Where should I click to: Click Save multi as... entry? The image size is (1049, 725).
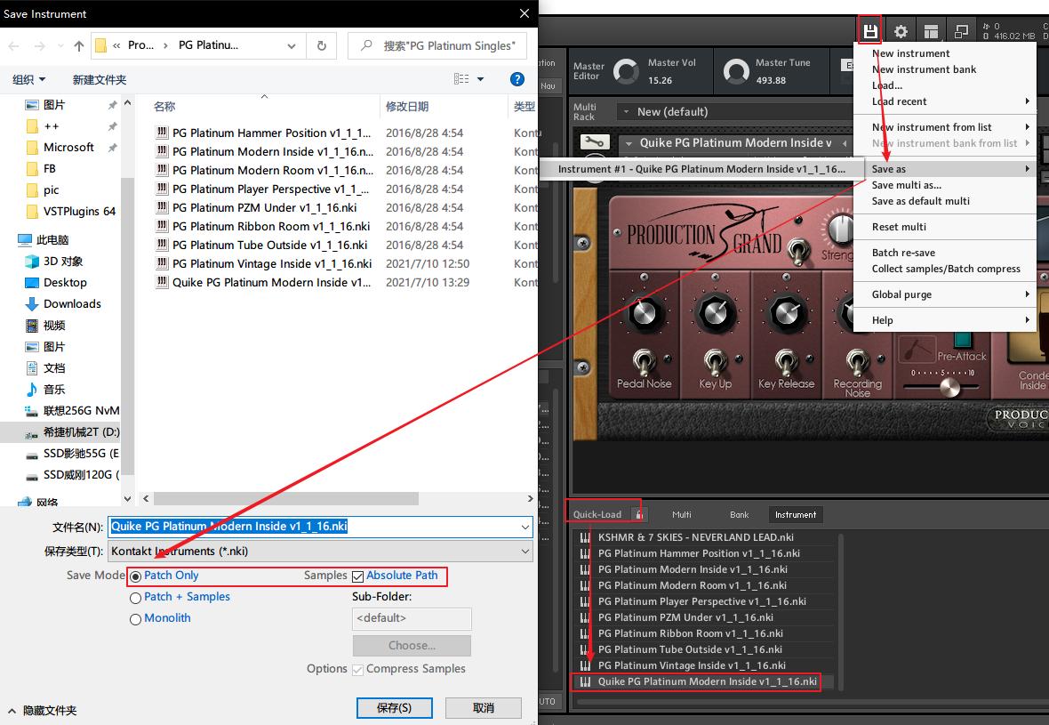945,185
